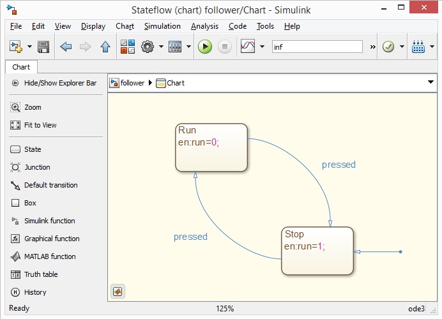The height and width of the screenshot is (319, 442).
Task: Expand the Model Advisor dropdown arrow
Action: click(402, 47)
